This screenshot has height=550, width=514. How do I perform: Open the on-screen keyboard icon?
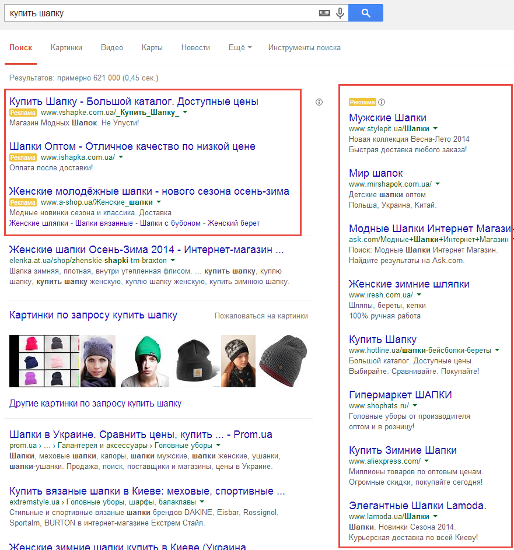click(324, 13)
